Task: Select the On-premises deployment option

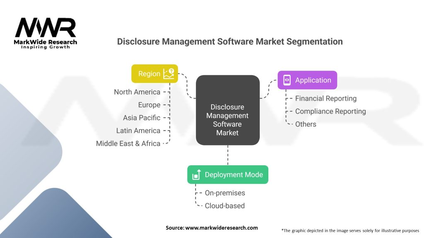Action: point(225,193)
